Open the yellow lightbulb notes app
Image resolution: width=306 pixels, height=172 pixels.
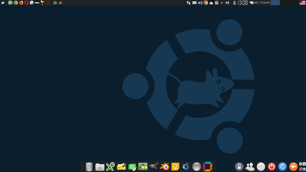(175, 167)
